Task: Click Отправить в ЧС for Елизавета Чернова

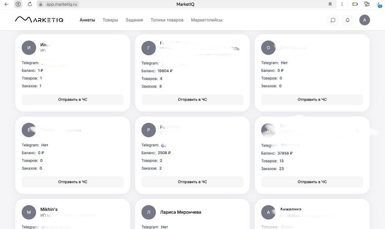Action: click(73, 182)
